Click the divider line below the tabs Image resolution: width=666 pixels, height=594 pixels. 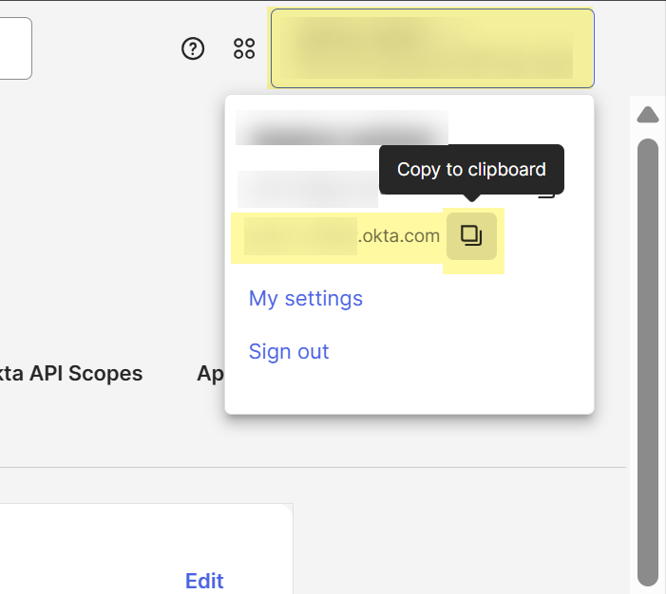314,467
